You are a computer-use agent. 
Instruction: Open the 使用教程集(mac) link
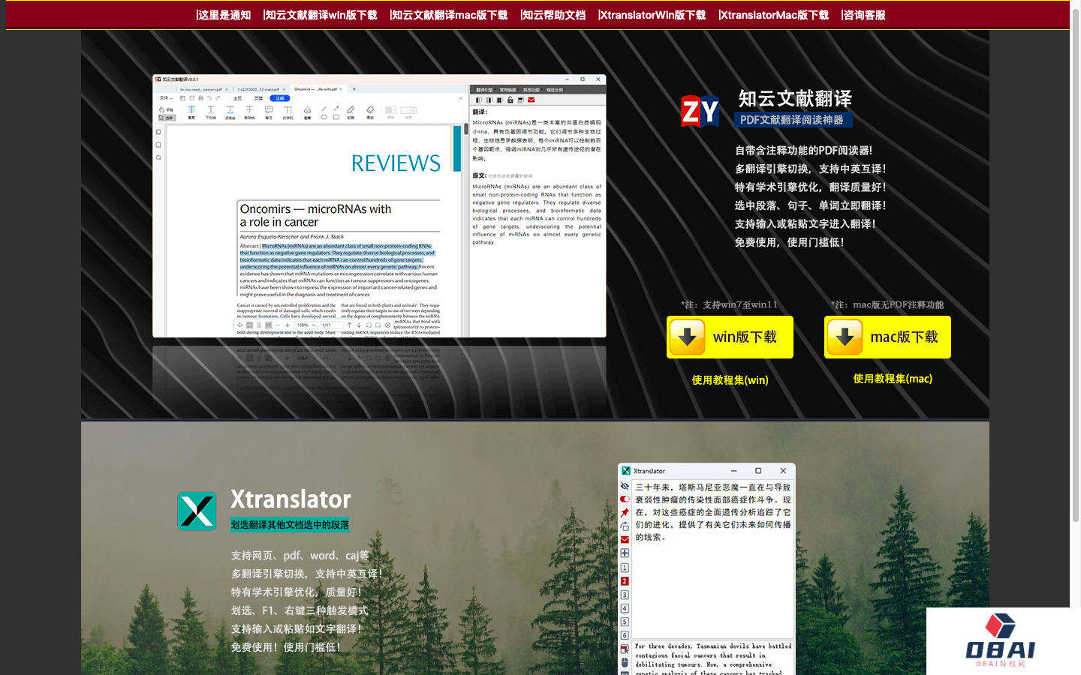[893, 379]
